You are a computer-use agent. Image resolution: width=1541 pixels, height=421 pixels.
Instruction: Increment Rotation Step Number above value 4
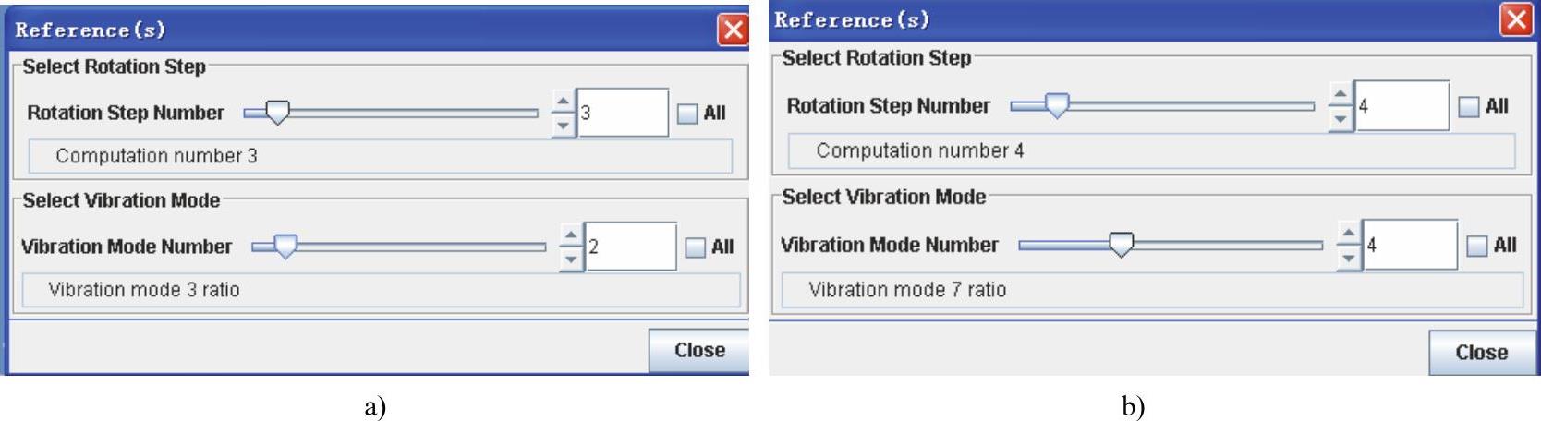(1341, 94)
